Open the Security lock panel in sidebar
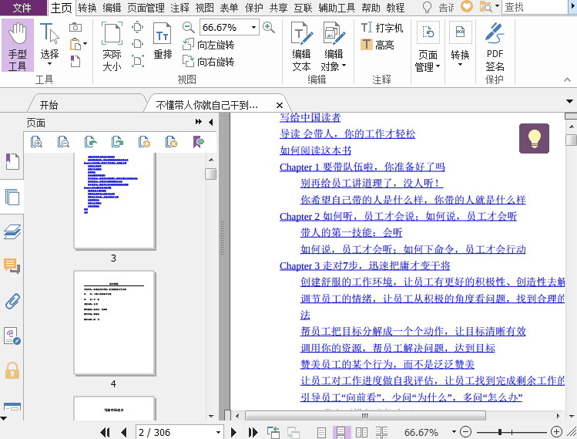 (x=12, y=370)
